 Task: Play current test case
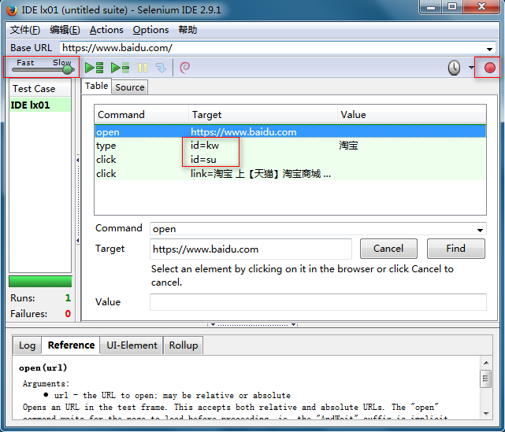[120, 68]
